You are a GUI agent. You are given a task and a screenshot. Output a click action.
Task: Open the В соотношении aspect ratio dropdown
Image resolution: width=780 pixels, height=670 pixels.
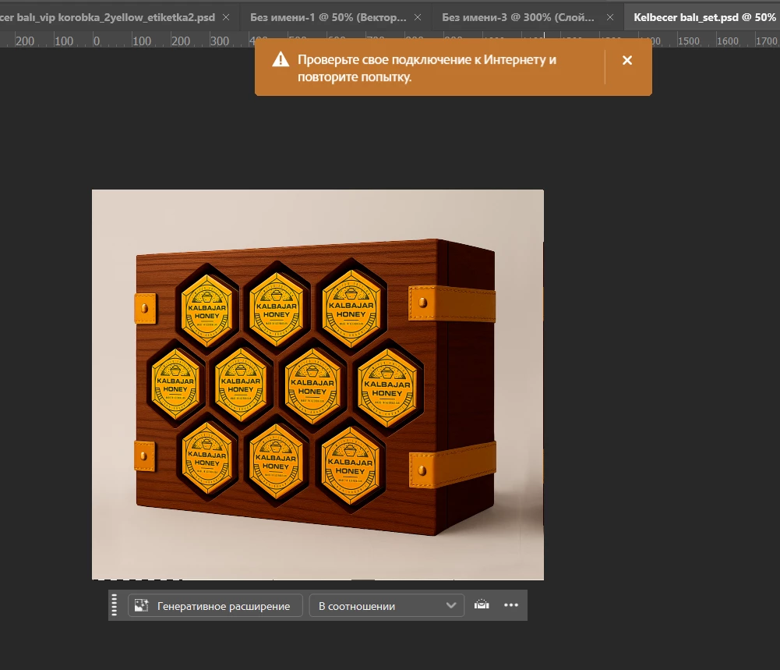[386, 606]
